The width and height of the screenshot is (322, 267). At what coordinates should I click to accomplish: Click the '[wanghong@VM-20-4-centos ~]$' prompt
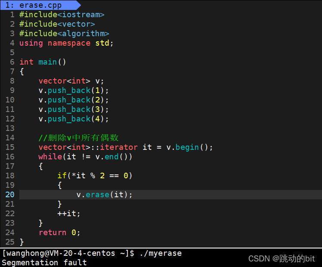tap(68, 254)
